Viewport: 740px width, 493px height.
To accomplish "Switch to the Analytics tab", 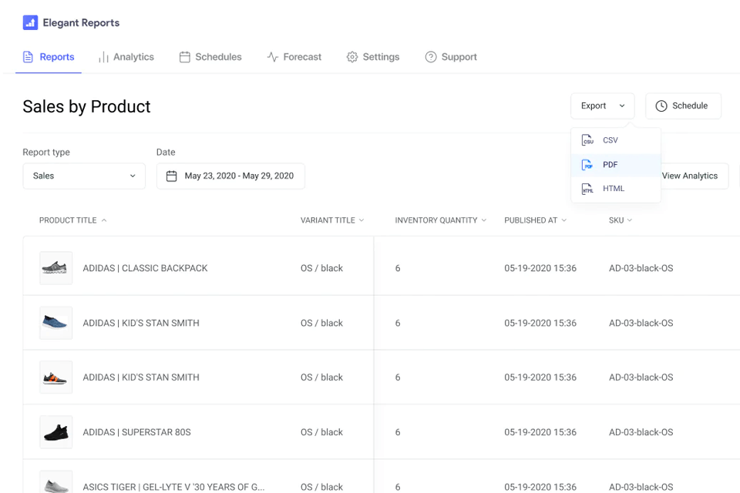I will click(126, 57).
